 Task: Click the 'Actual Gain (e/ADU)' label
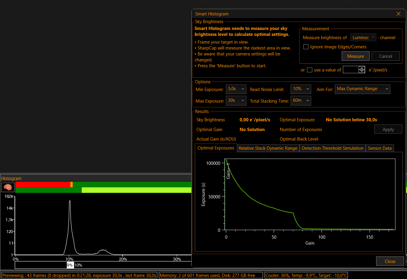tap(216, 139)
